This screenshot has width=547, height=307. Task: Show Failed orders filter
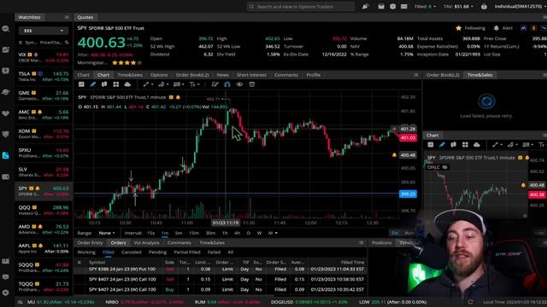(214, 252)
